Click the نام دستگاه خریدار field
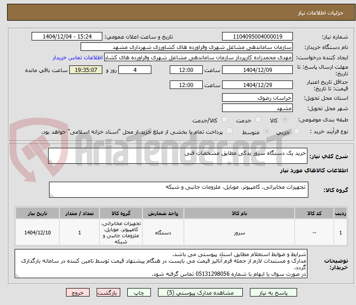 187,47
